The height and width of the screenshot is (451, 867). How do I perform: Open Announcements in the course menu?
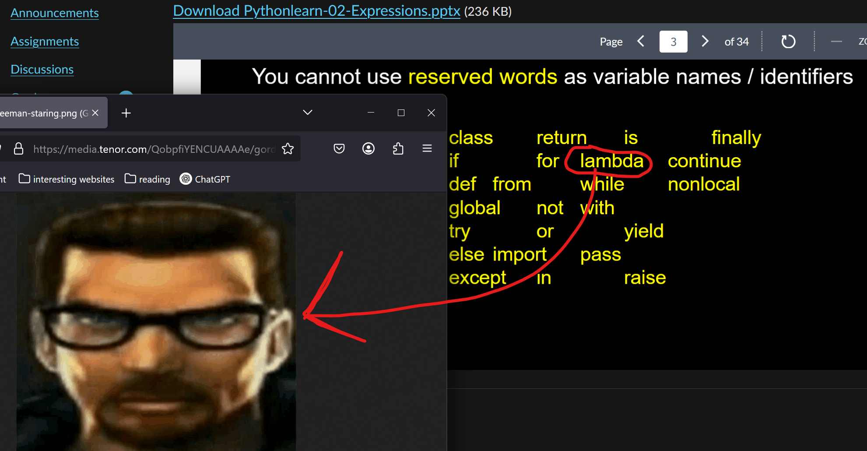click(55, 13)
